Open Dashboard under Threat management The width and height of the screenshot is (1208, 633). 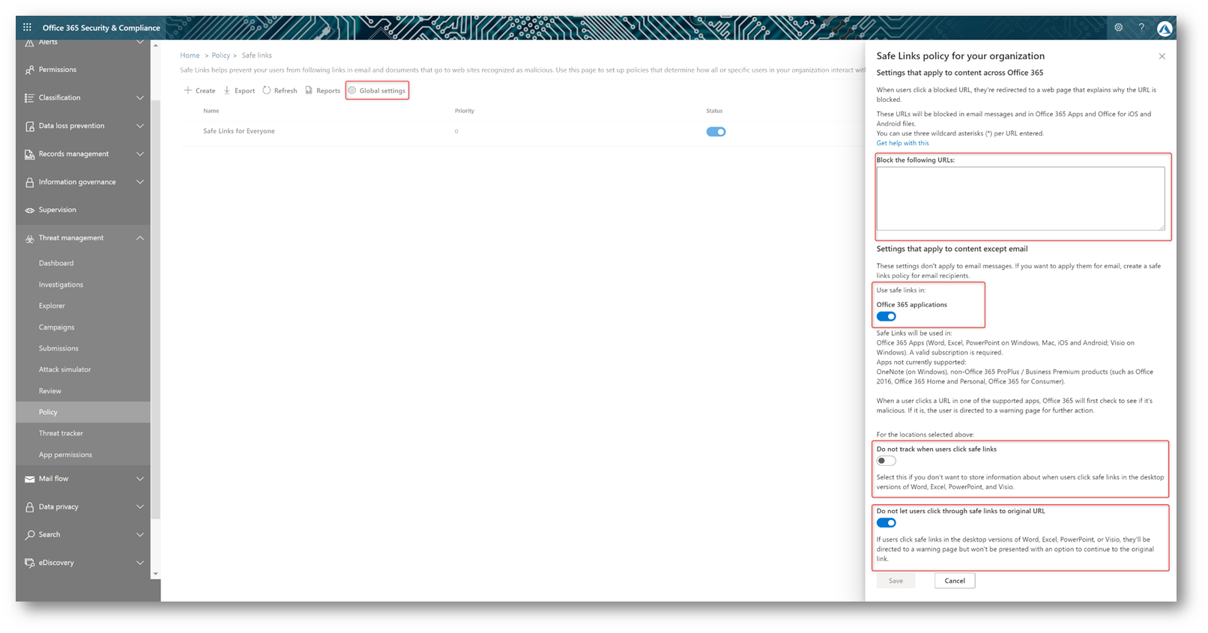point(56,264)
